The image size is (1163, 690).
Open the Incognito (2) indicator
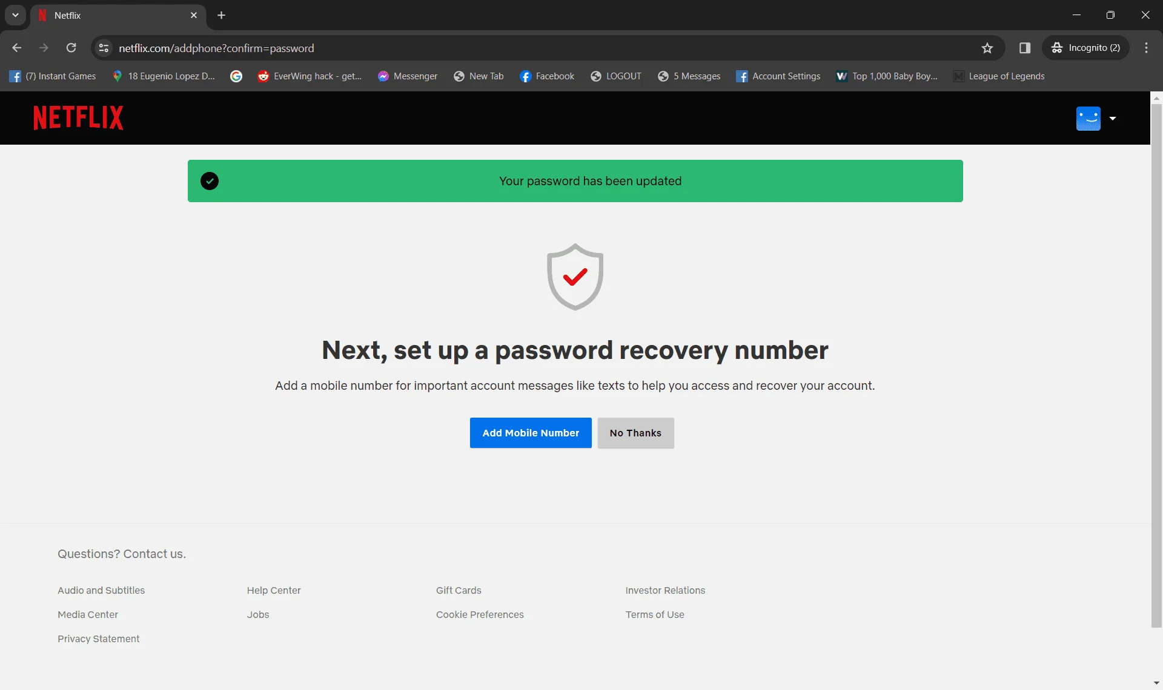tap(1086, 48)
